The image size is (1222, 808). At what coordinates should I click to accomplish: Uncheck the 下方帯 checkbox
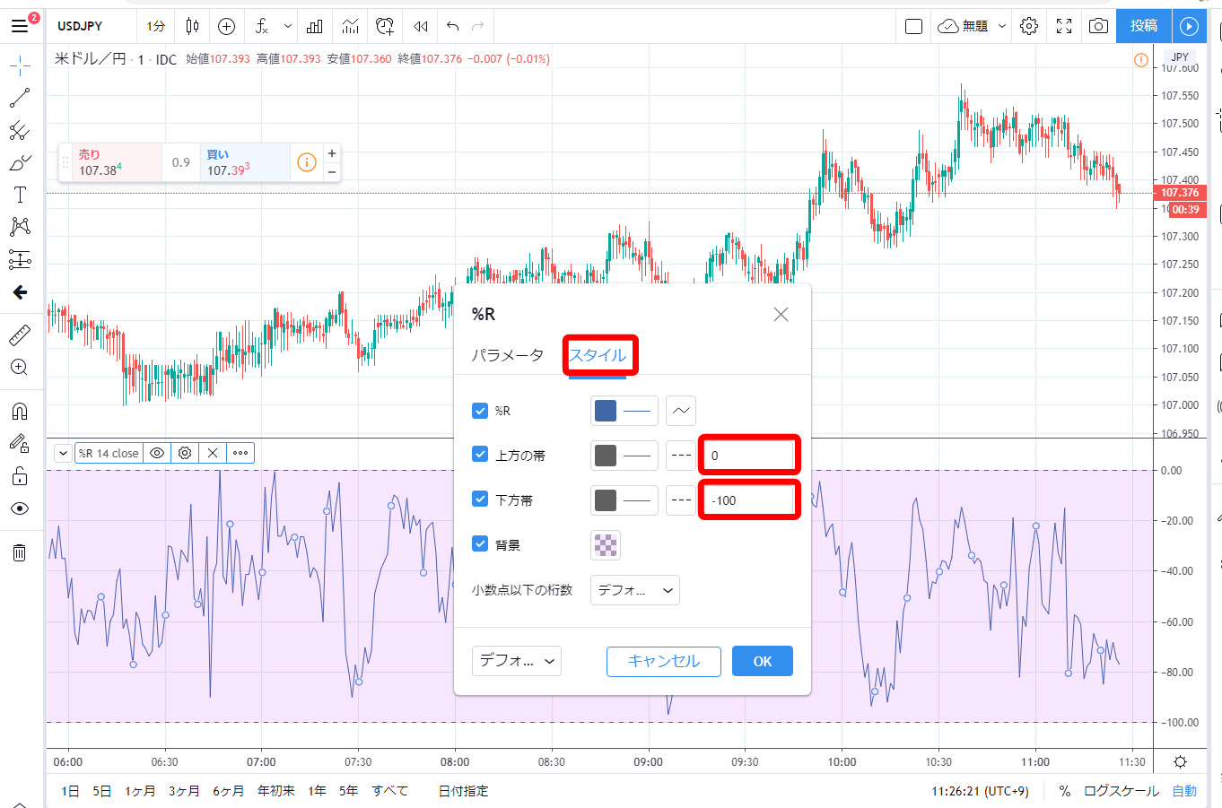pyautogui.click(x=480, y=500)
